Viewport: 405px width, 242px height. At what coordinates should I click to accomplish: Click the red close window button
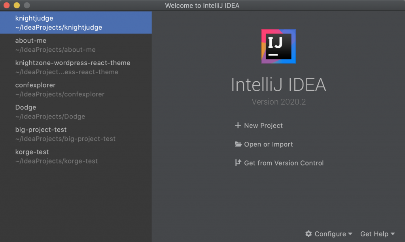[x=6, y=6]
